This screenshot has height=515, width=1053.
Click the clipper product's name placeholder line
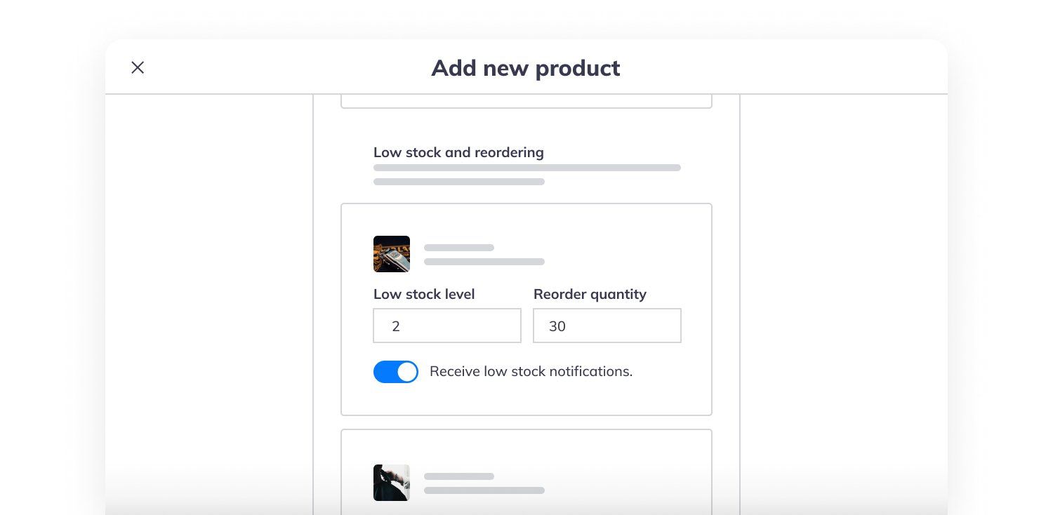pyautogui.click(x=459, y=248)
